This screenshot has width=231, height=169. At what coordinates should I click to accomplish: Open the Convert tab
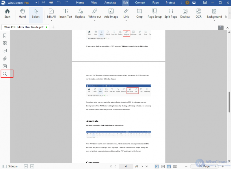pos(140,3)
